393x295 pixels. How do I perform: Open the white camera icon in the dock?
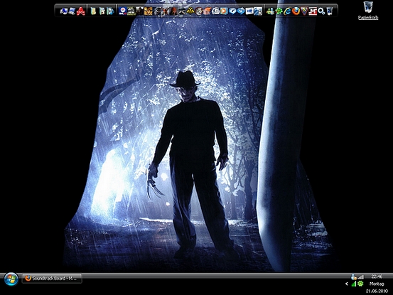point(215,11)
